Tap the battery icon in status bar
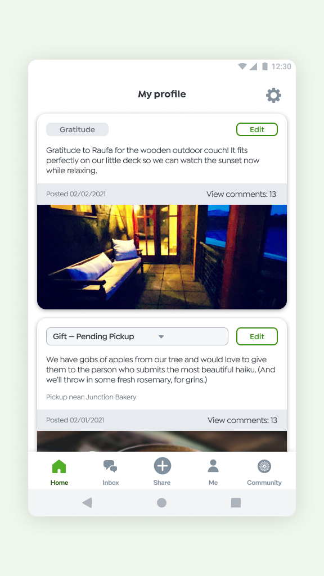 pyautogui.click(x=264, y=66)
